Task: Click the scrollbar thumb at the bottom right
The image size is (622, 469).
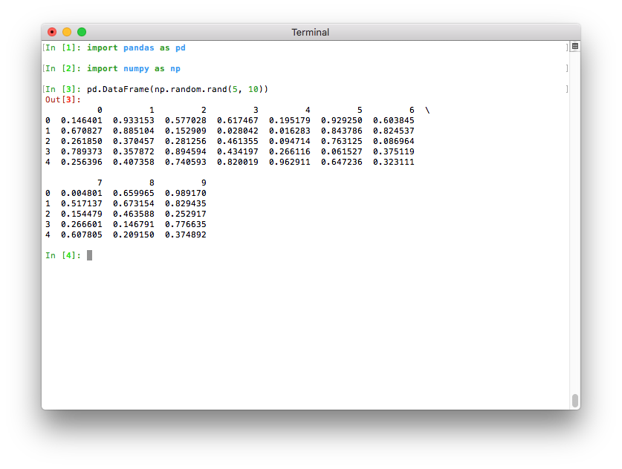Action: pos(574,400)
